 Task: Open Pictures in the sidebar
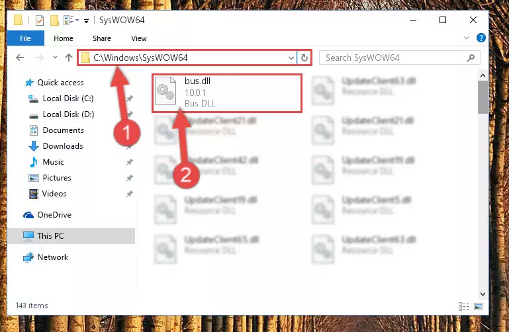coord(57,178)
